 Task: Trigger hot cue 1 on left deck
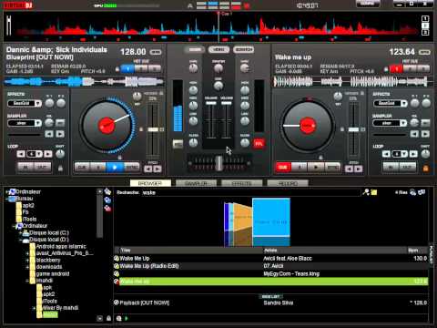[127, 69]
